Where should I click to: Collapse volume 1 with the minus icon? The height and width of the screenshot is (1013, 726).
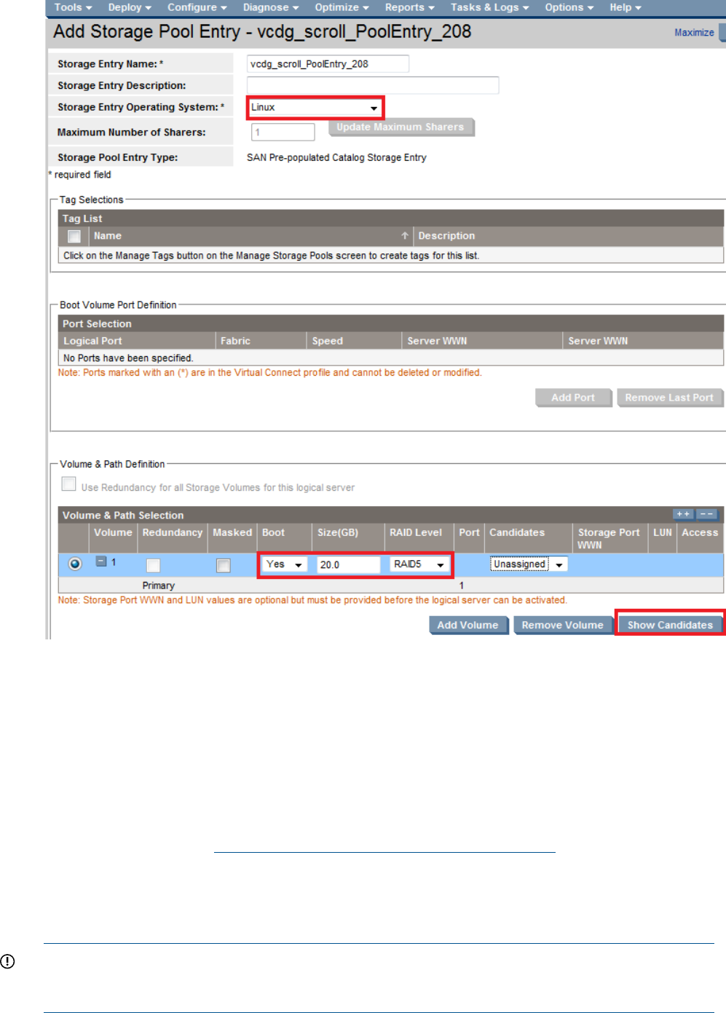[102, 561]
